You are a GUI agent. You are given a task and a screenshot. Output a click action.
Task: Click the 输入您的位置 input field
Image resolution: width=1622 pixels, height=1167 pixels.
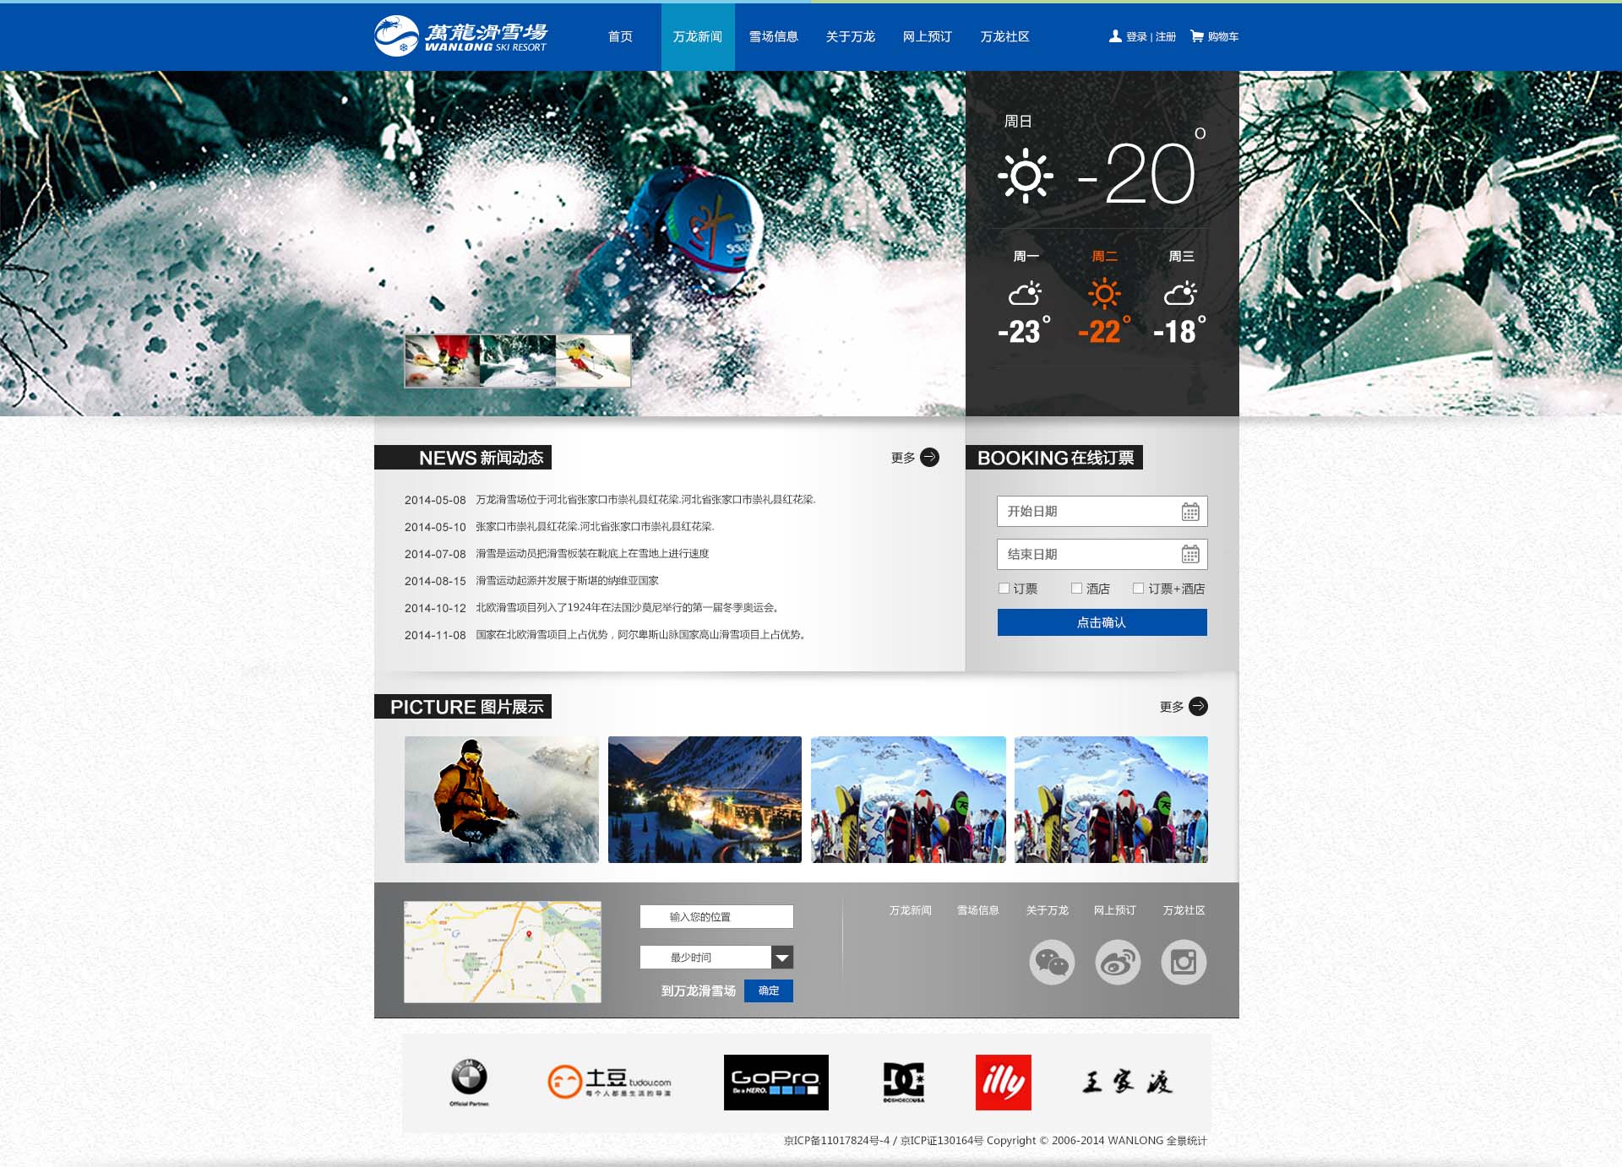click(716, 917)
